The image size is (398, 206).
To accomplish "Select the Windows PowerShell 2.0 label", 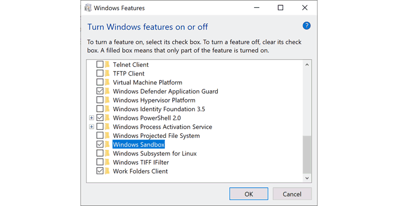I will point(147,118).
